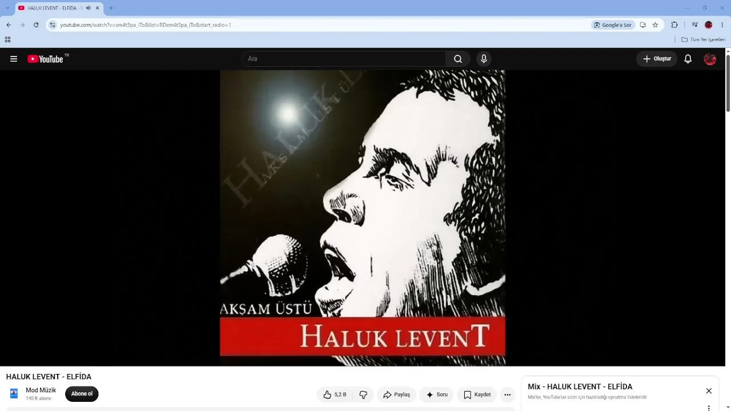
Task: Open Chrome three-dot menu
Action: pyautogui.click(x=722, y=25)
